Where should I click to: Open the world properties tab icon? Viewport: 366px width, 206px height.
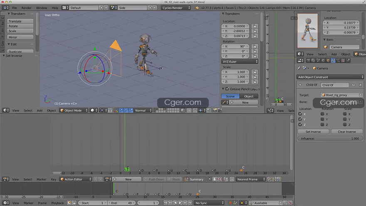pyautogui.click(x=323, y=60)
